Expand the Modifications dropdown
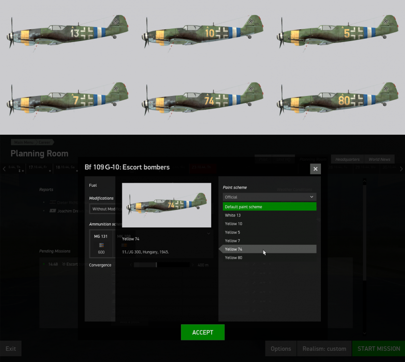 (101, 209)
